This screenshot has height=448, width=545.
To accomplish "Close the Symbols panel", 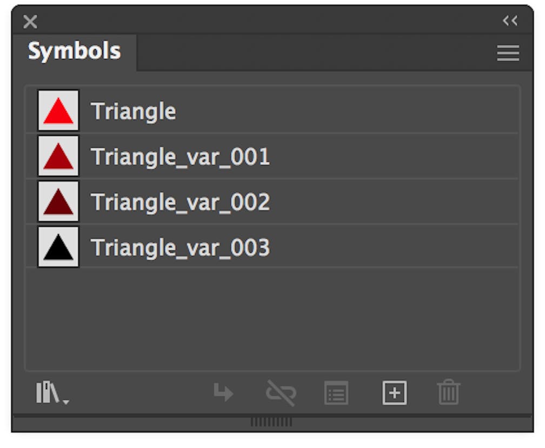I will [30, 22].
